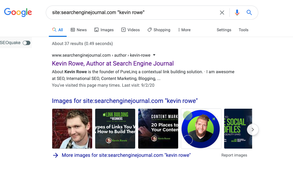Viewport: 293px width, 170px height.
Task: Open the Link Building for Beginners thumbnail
Action: (115, 129)
